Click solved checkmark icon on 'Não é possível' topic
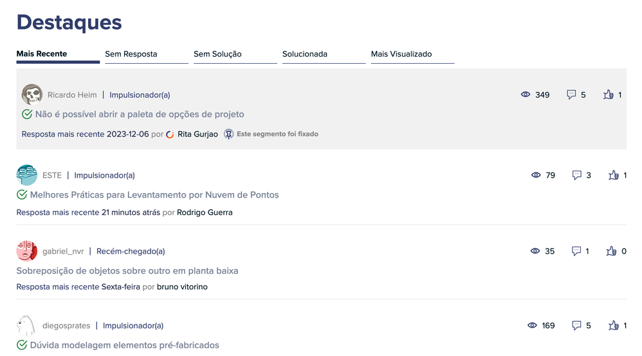 tap(27, 115)
